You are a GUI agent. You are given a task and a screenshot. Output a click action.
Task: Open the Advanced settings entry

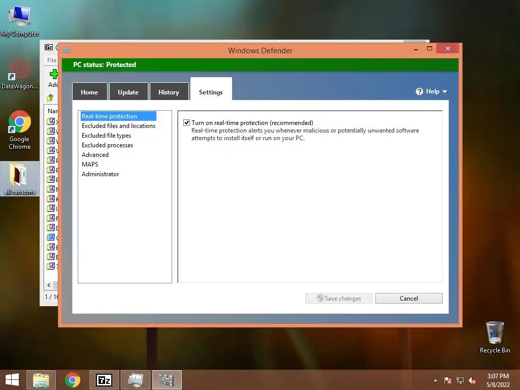pyautogui.click(x=95, y=154)
